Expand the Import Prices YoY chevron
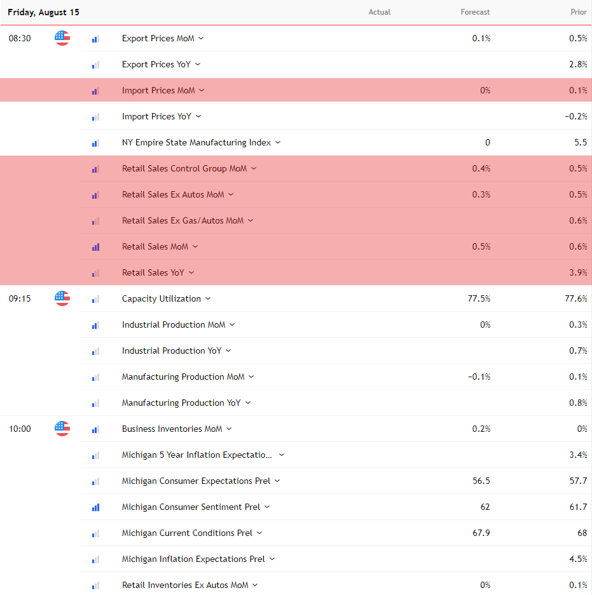Viewport: 592px width, 595px height. point(198,116)
